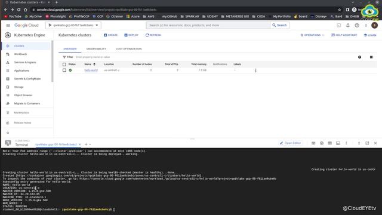This screenshot has height=215, width=382.
Task: Sort the table by the Name column
Action: [x=90, y=64]
